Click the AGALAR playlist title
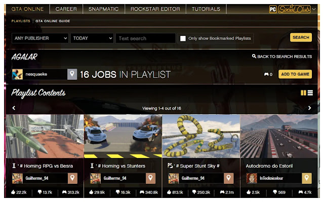 (24, 57)
